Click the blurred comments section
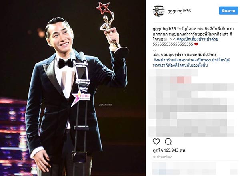This screenshot has height=176, width=240. tap(191, 103)
